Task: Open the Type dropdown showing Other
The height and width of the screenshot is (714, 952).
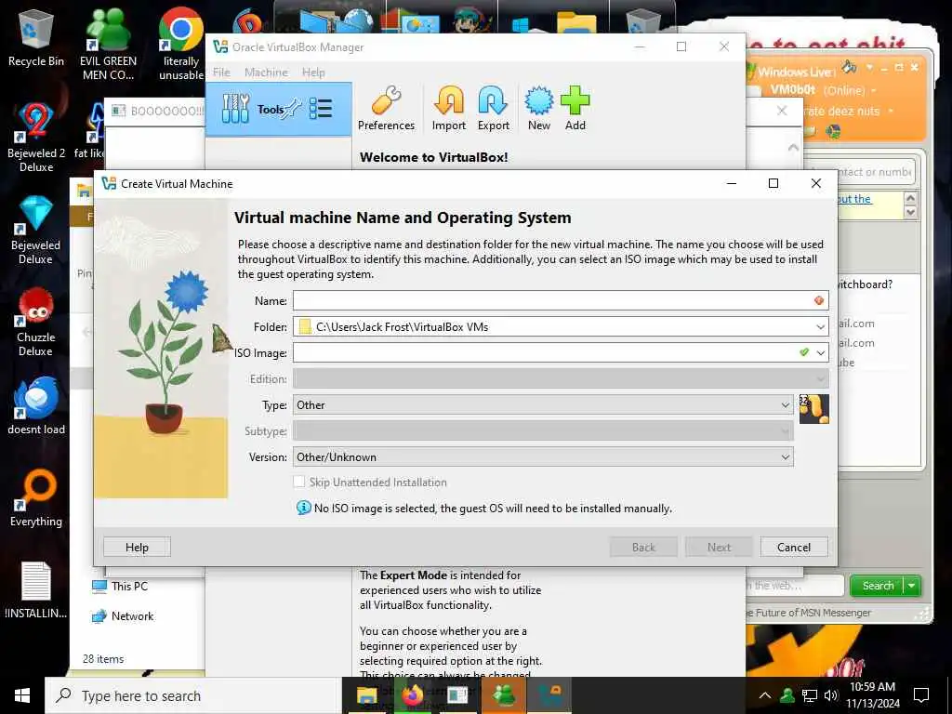Action: point(543,405)
